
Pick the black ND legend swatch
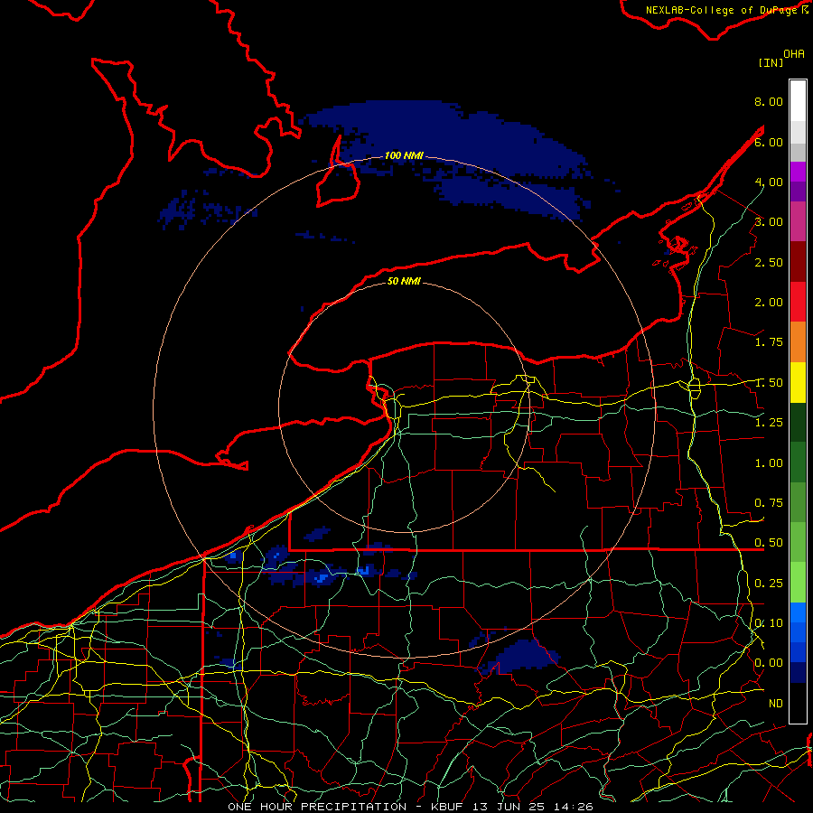coord(798,703)
